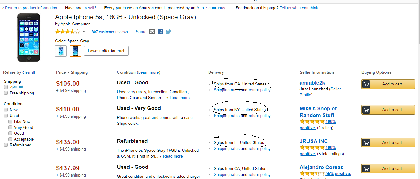420x179 pixels.
Task: Click cart icon for JRUSA INC offer
Action: (366, 143)
